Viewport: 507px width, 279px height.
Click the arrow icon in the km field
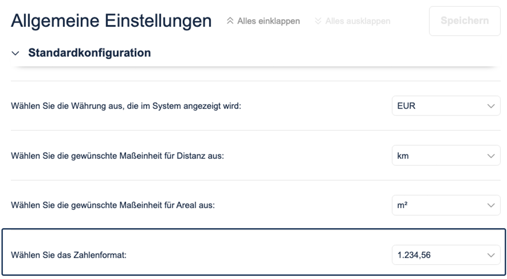[491, 156]
